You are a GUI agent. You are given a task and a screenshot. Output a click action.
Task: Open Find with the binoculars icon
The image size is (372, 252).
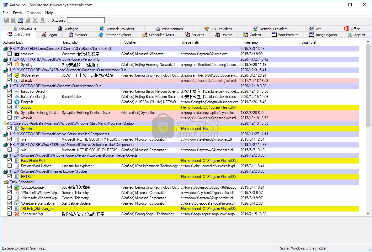tap(21, 20)
